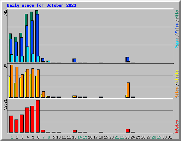Click the day 2 blue files bar
Viewport: 181px width, 141px height.
click(16, 49)
